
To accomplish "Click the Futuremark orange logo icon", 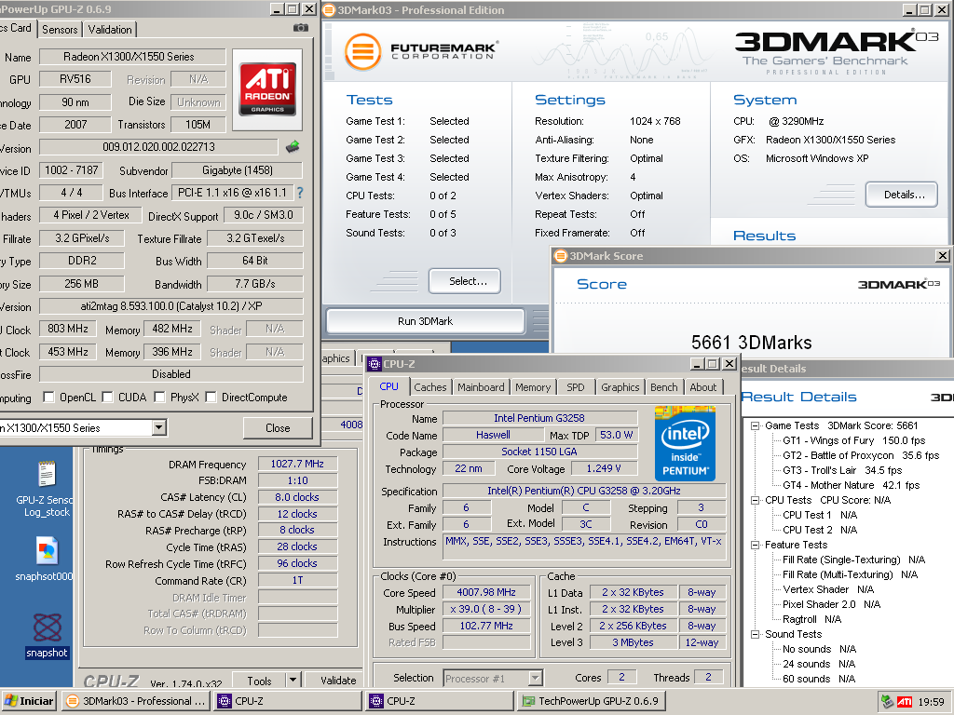I will [362, 51].
